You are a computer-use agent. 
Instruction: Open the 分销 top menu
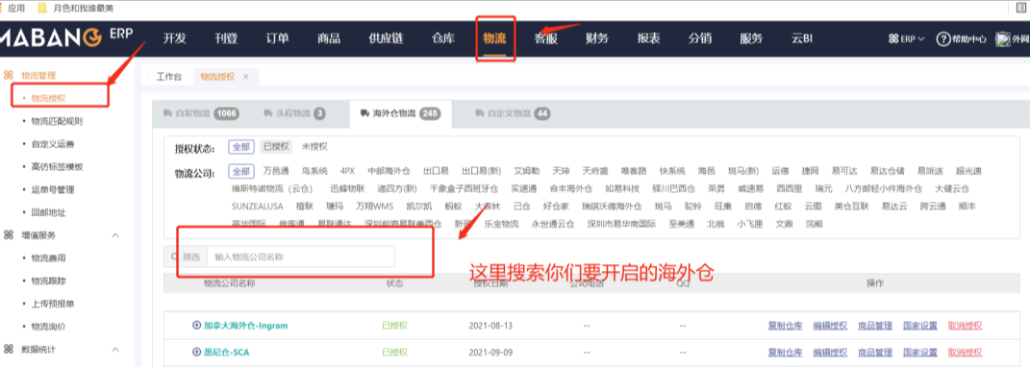[x=699, y=38]
